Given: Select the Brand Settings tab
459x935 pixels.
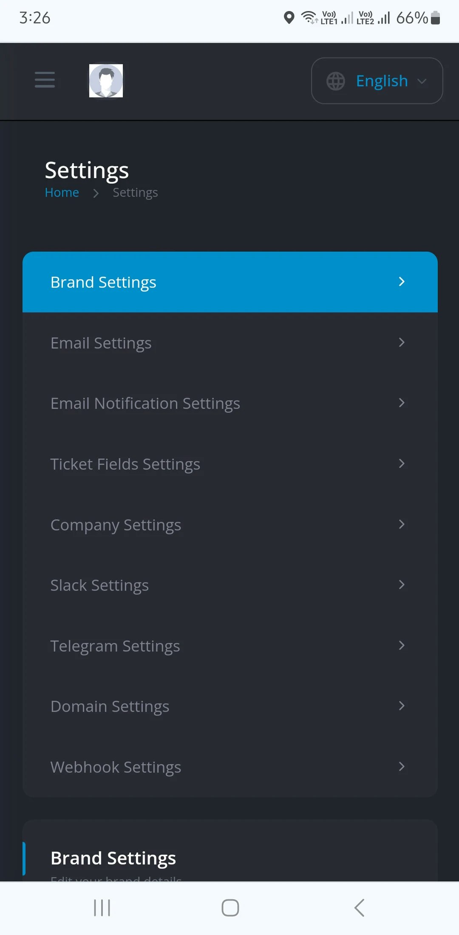Looking at the screenshot, I should point(230,282).
